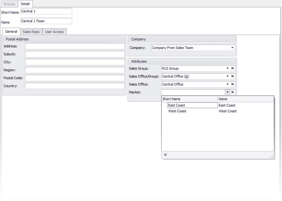Open the Sales Reps tab
The image size is (282, 201).
tap(31, 32)
